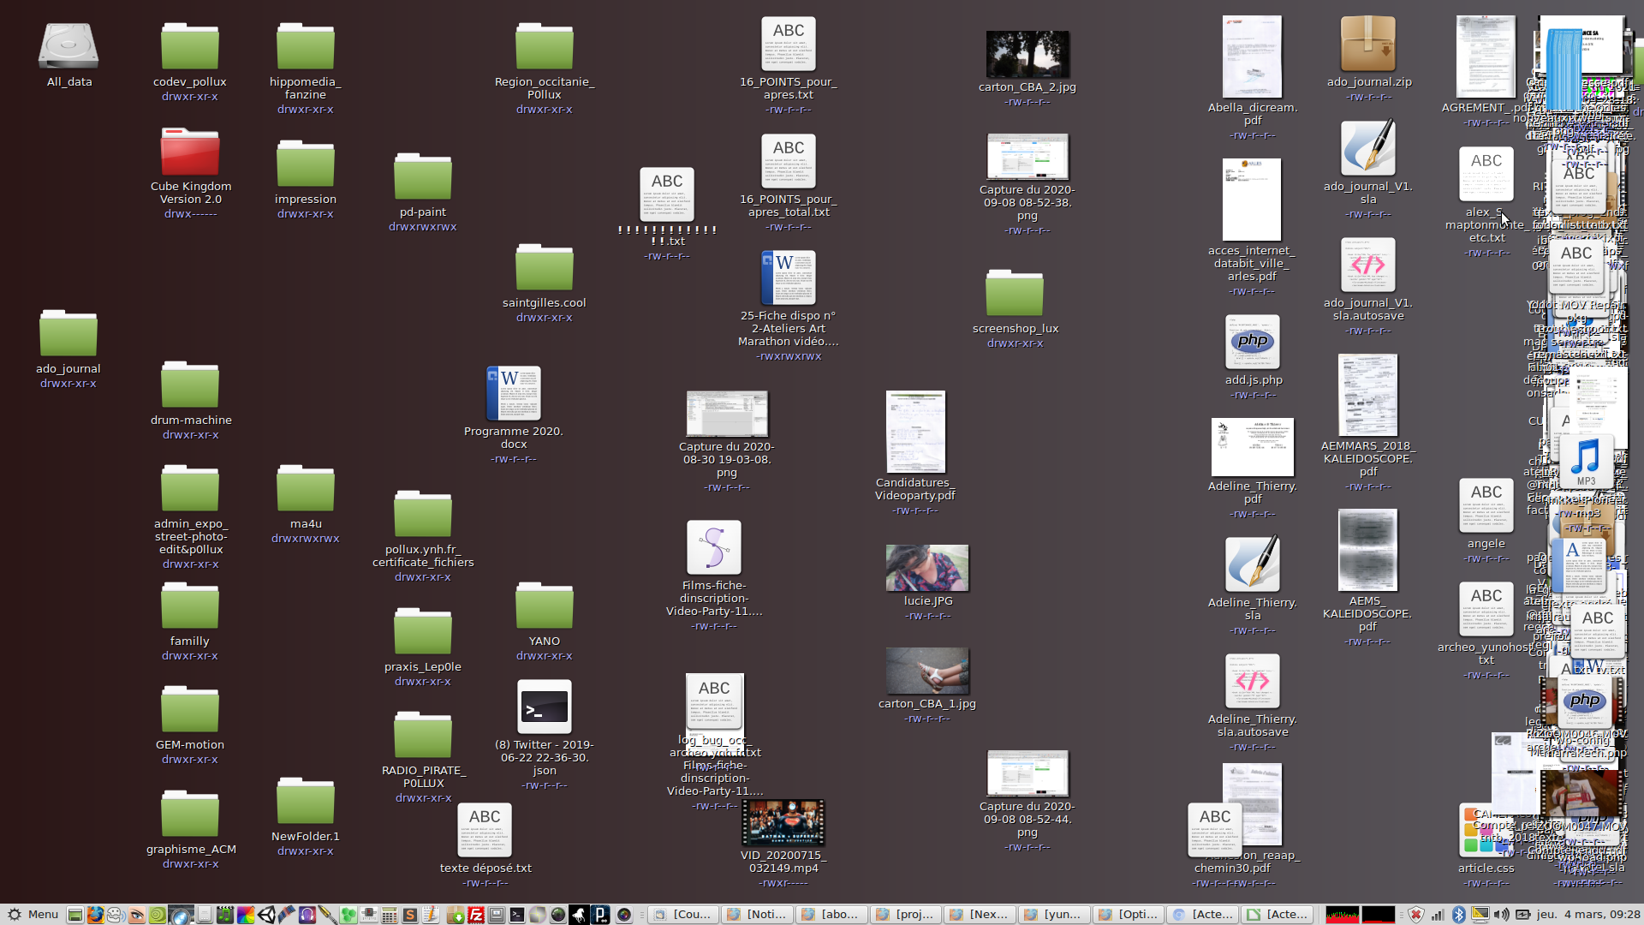1644x925 pixels.
Task: Launch FileZilla from the bottom panel
Action: click(476, 915)
